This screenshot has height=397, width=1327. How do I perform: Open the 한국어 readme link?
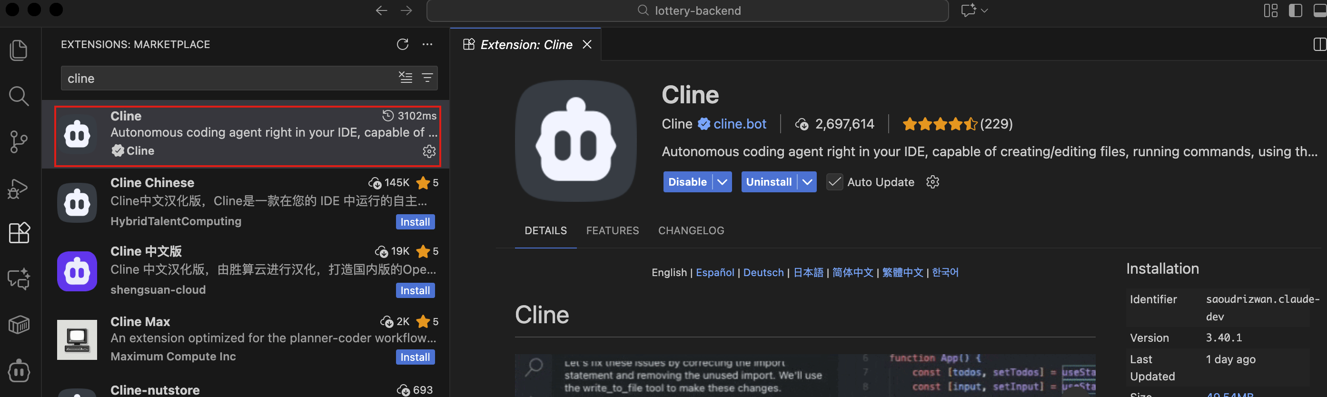pyautogui.click(x=945, y=272)
